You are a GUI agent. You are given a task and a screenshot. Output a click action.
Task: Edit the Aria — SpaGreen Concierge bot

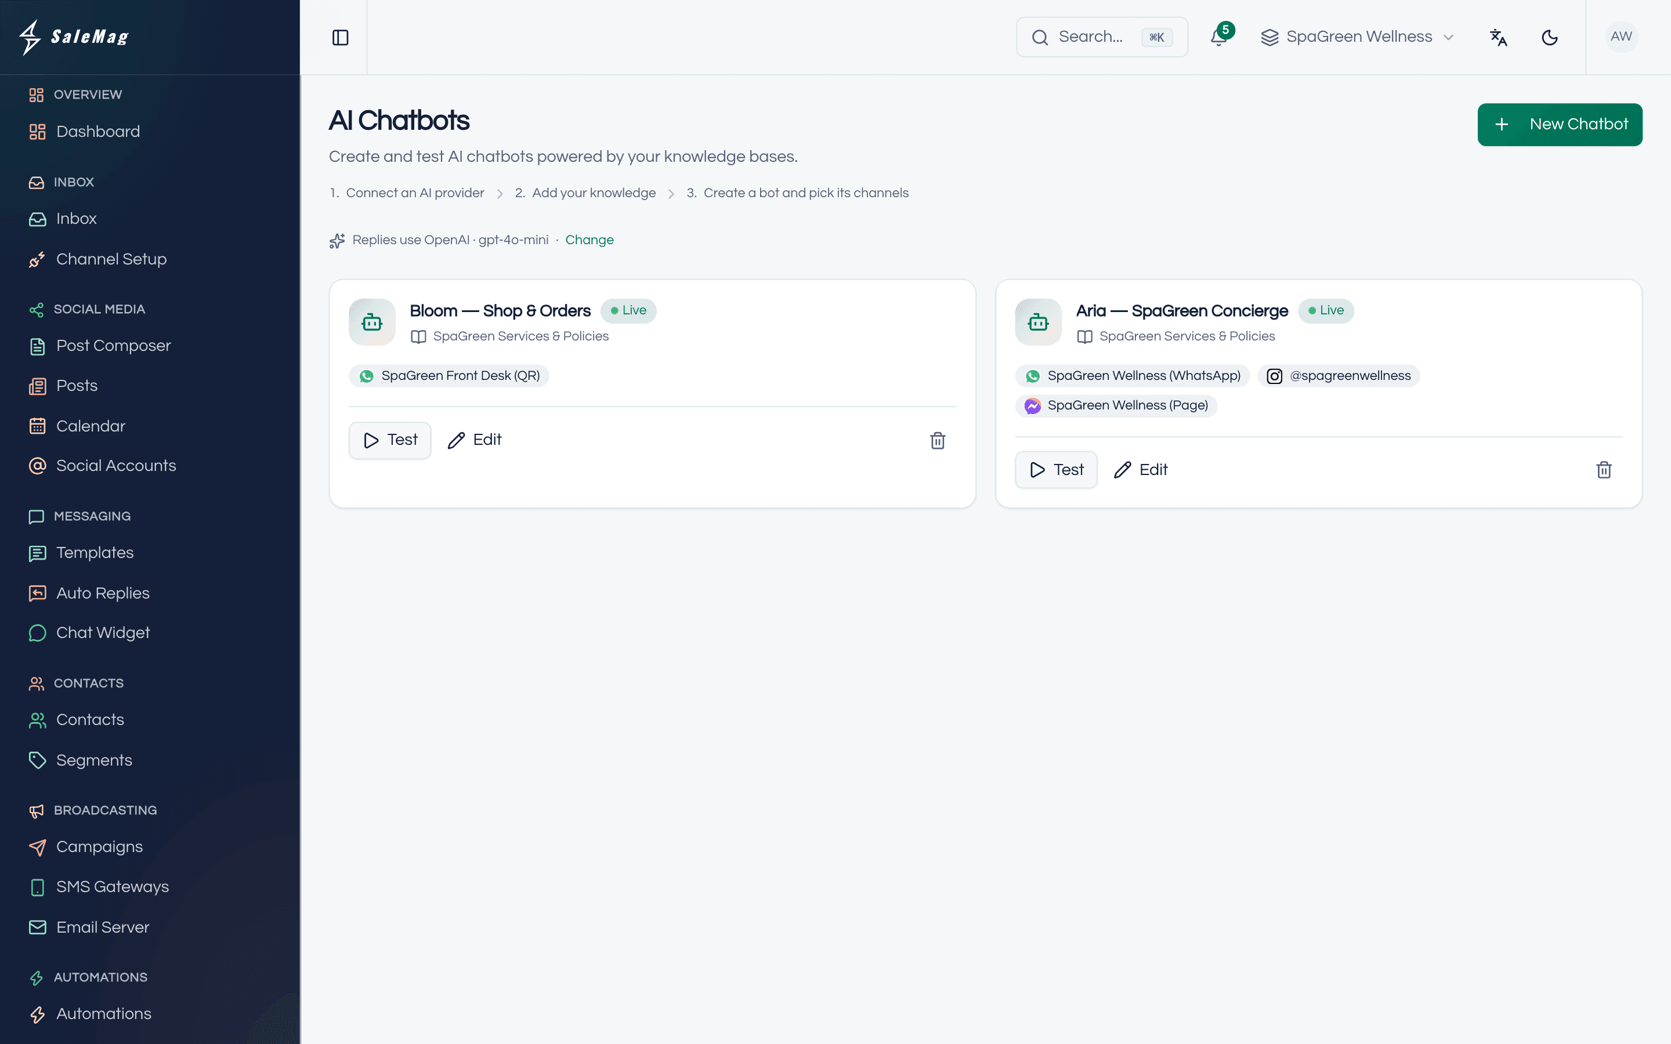click(1141, 470)
